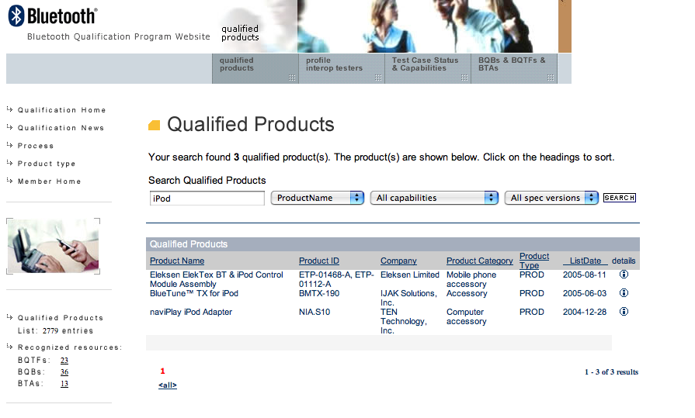The image size is (695, 418).
Task: Click arrow icon beside Recognized resources
Action: (9, 347)
